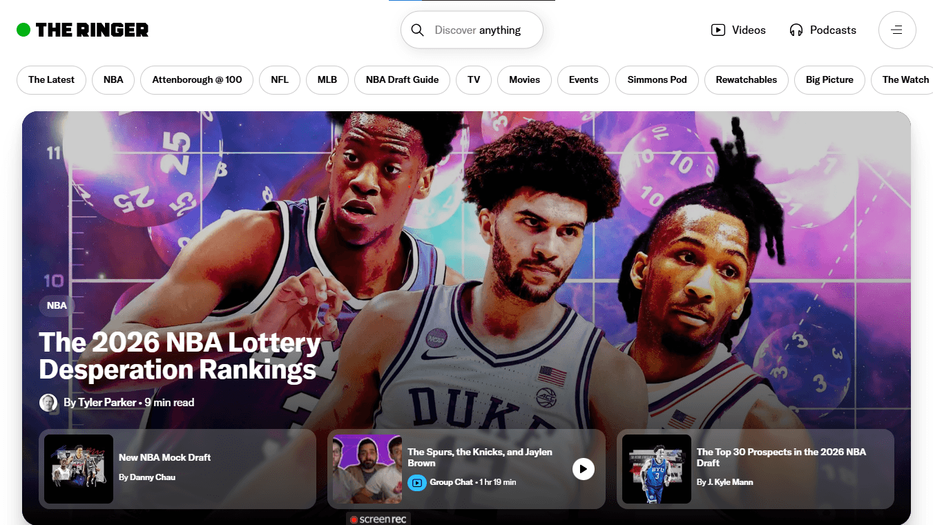The width and height of the screenshot is (933, 525).
Task: Click the Top 30 Prospects thumbnail
Action: click(657, 469)
